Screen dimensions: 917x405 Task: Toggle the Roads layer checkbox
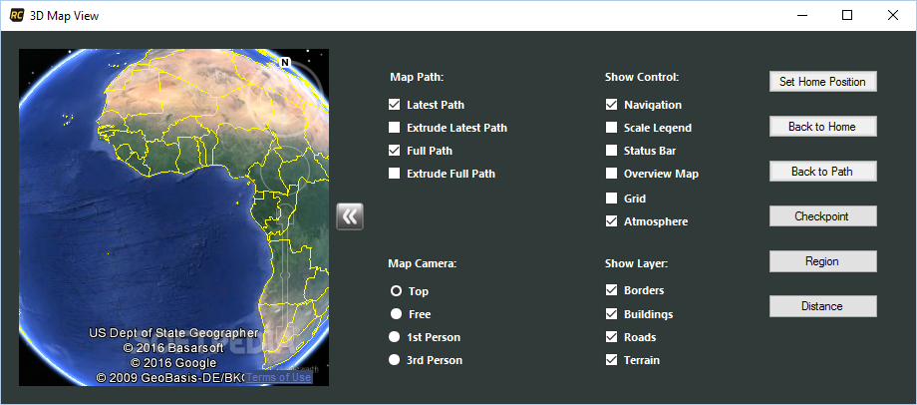(x=611, y=337)
